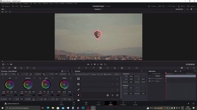Switch to the Media page
Screen dimensions: 197x110
point(62,104)
